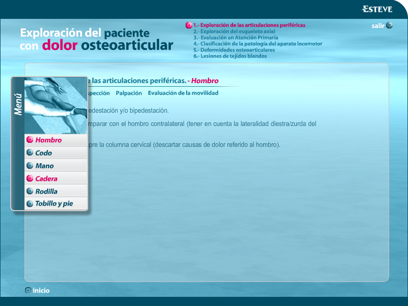Click the arrow icon beside Mano

[x=30, y=165]
